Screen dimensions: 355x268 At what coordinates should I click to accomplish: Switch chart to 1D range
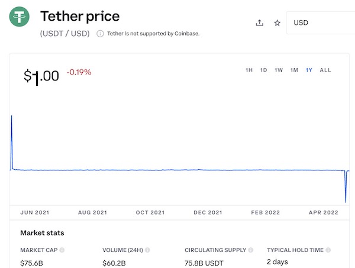(263, 70)
